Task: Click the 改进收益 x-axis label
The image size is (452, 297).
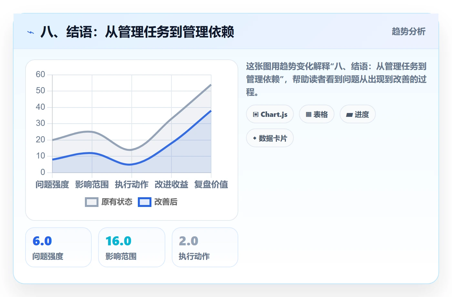Action: (x=171, y=185)
